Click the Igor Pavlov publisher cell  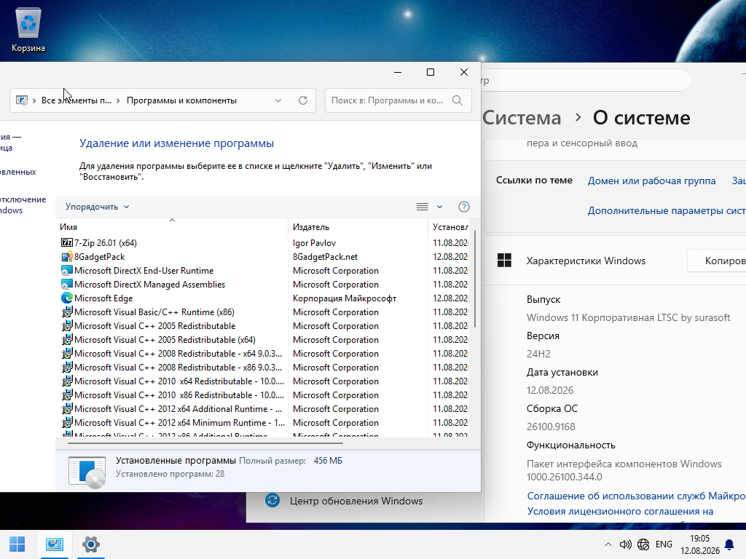tap(314, 243)
